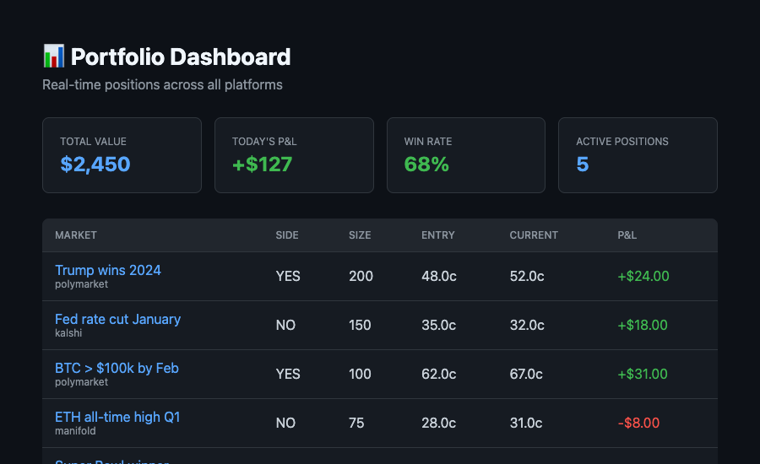760x464 pixels.
Task: Sort by the SIDE column header
Action: (287, 235)
